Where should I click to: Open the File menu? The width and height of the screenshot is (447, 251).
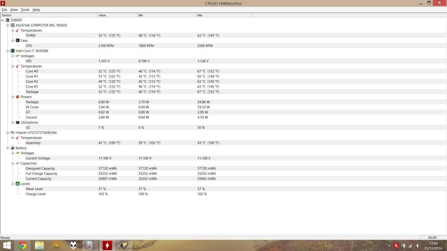(x=4, y=10)
